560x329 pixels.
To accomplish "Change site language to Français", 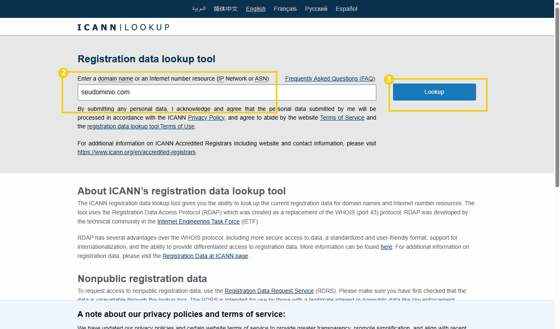I will [285, 9].
